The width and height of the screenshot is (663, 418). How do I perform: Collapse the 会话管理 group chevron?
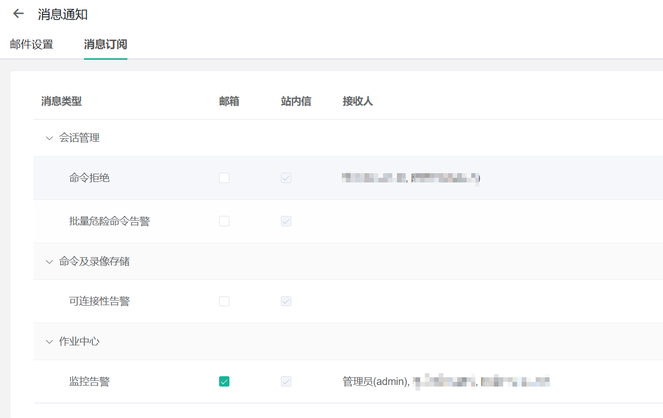[x=49, y=138]
